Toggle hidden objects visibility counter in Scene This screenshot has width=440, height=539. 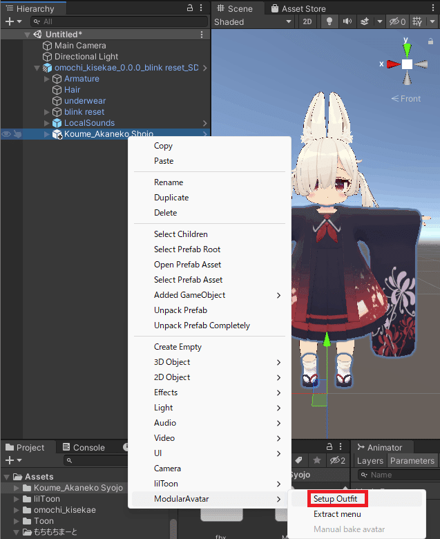(x=397, y=21)
